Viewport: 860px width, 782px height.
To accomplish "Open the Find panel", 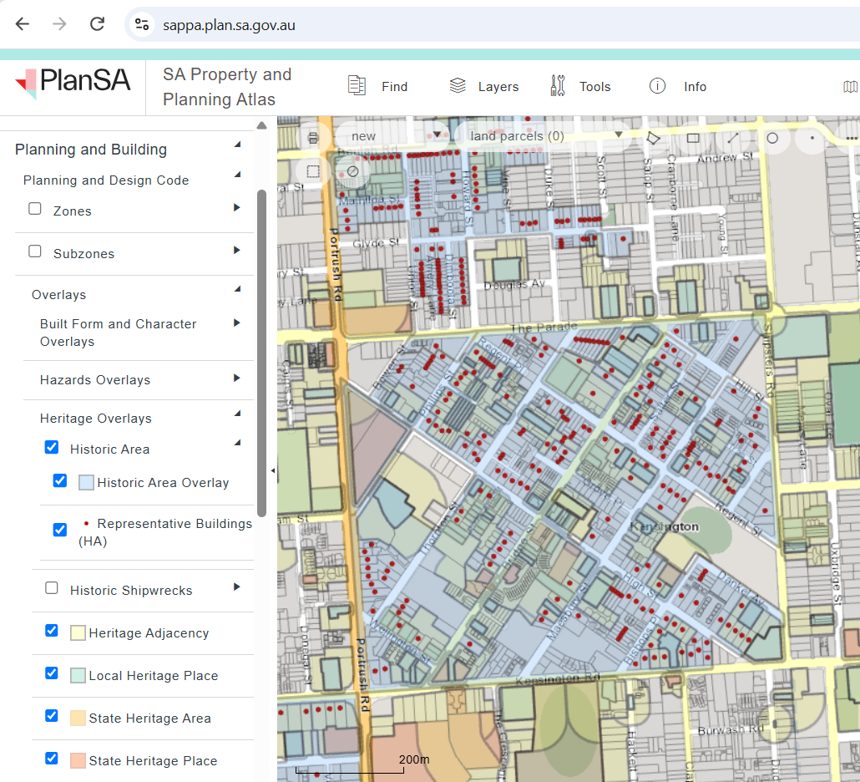I will (x=378, y=86).
